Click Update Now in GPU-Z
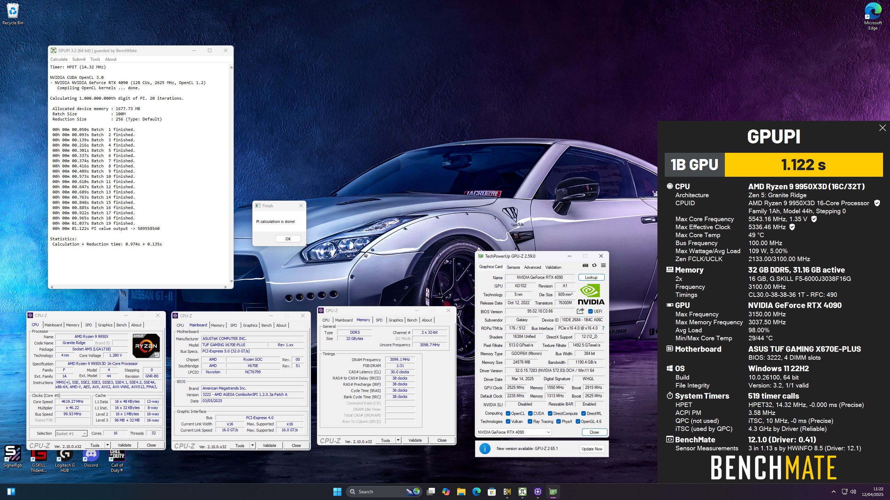This screenshot has width=890, height=500. tap(592, 449)
